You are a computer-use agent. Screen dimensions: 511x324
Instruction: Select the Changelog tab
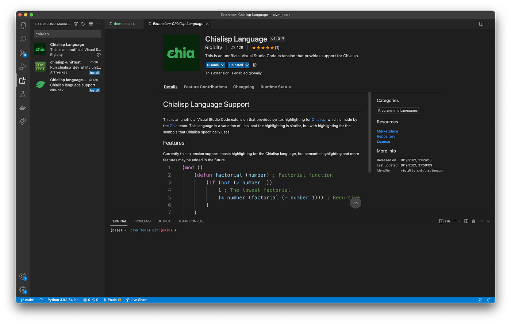[x=243, y=87]
